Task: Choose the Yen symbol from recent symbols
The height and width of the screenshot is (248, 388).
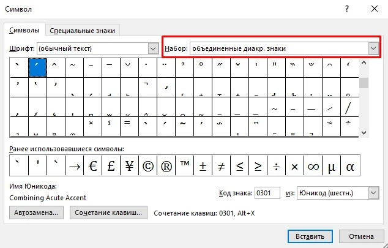Action: coord(129,166)
